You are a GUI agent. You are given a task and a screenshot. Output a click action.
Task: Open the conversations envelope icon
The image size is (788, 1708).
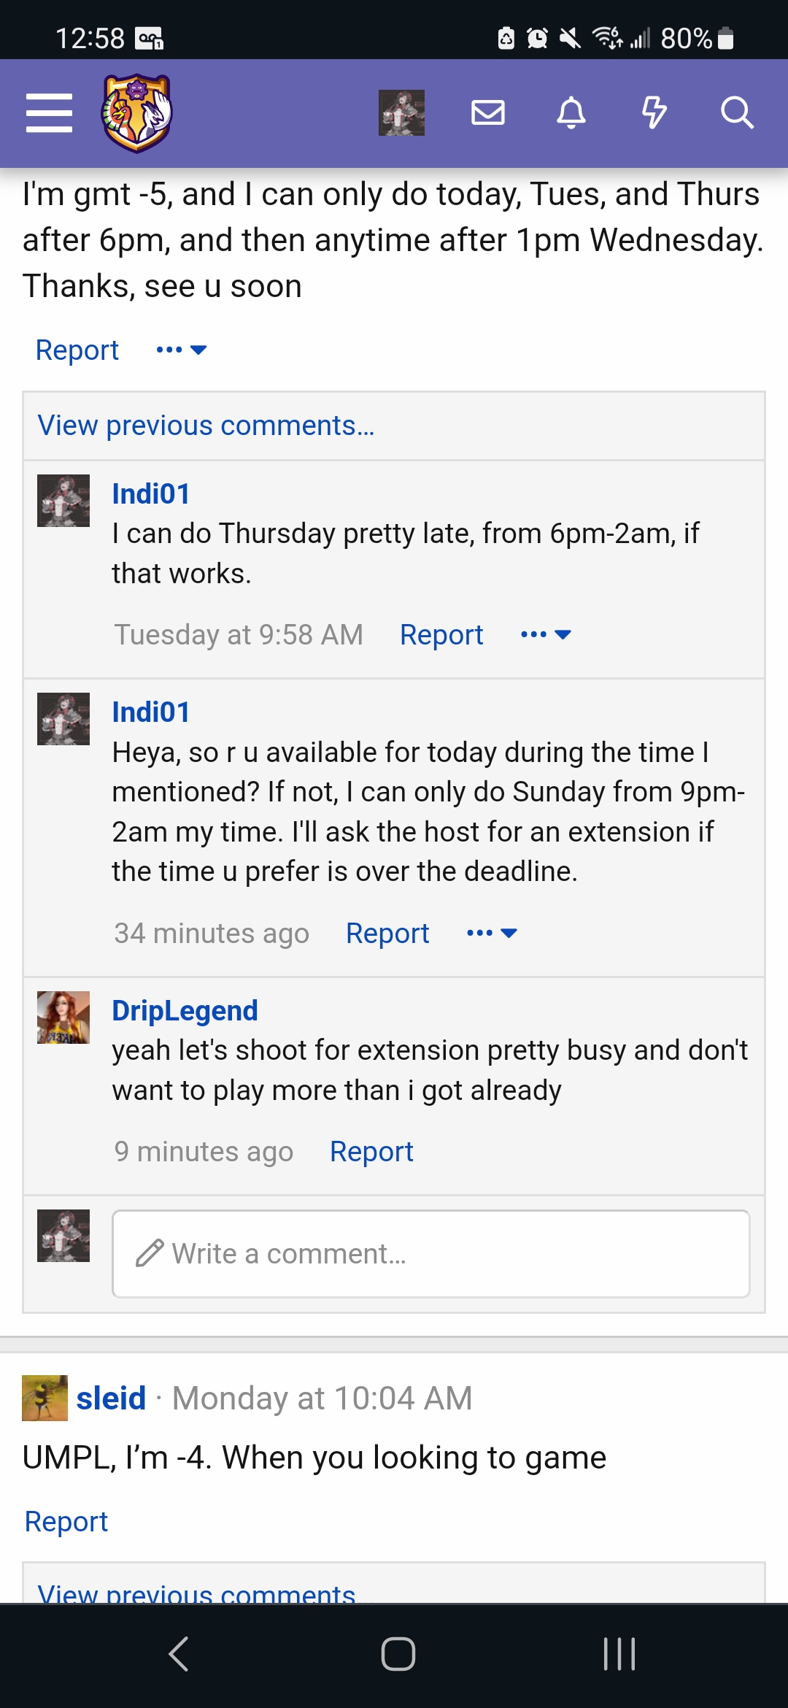click(488, 113)
